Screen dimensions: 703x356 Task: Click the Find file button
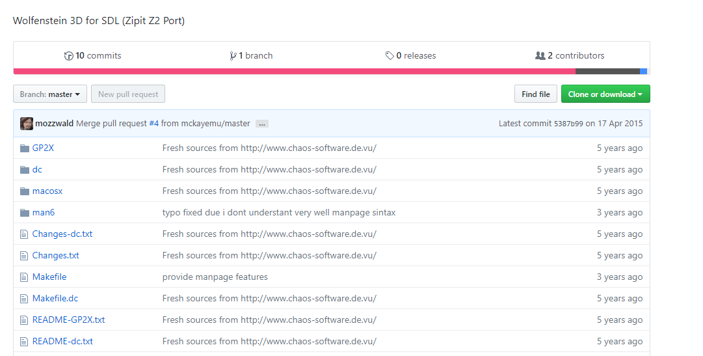pos(536,94)
